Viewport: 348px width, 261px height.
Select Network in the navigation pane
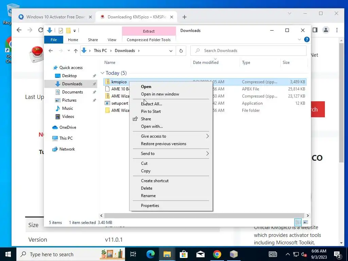pyautogui.click(x=67, y=149)
